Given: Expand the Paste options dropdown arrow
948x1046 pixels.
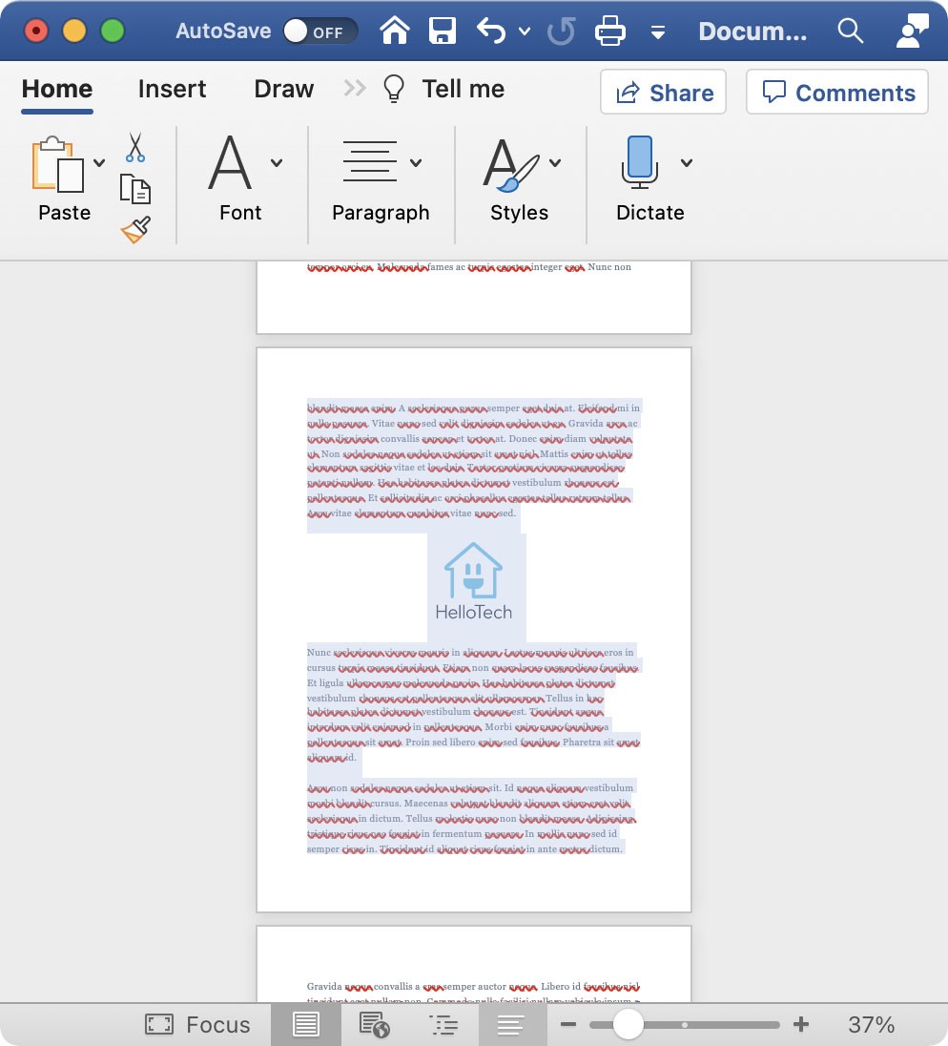Looking at the screenshot, I should (99, 163).
